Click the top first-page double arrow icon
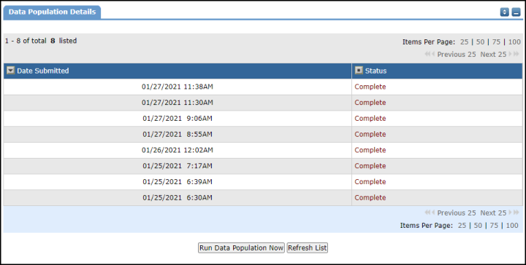This screenshot has height=265, width=526. 427,54
